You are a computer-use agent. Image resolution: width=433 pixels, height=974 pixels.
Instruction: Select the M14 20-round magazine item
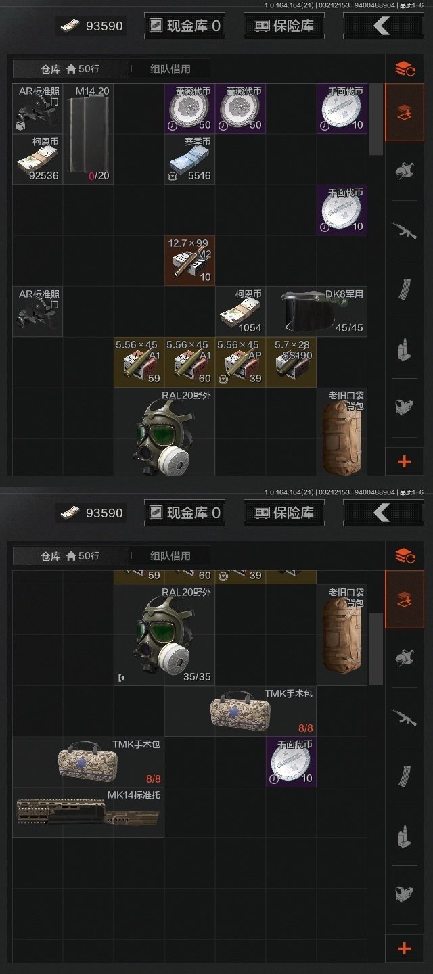89,134
